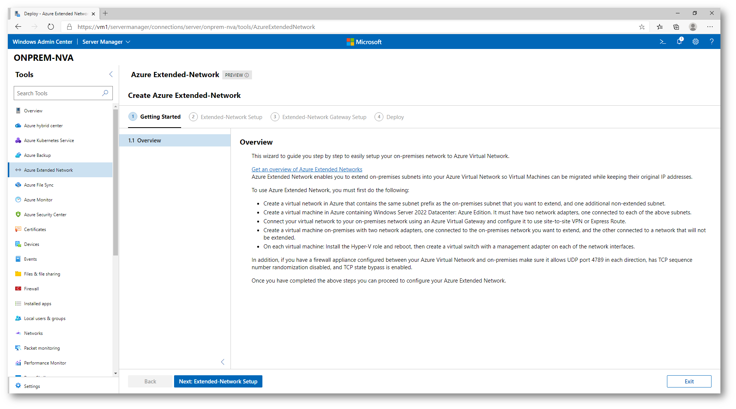Go to the Deploy step tab

[389, 117]
